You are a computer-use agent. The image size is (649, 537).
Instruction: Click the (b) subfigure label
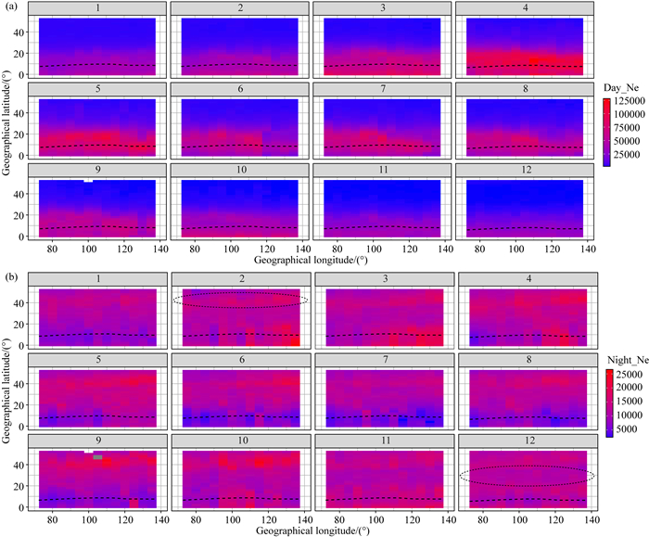[x=10, y=276]
